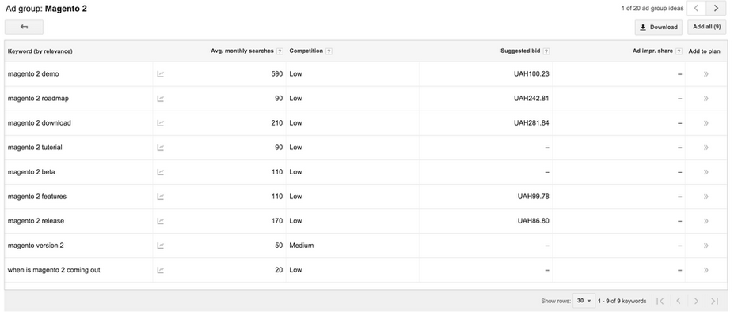
Task: Open trend chart for magento 2 download
Action: tap(161, 123)
